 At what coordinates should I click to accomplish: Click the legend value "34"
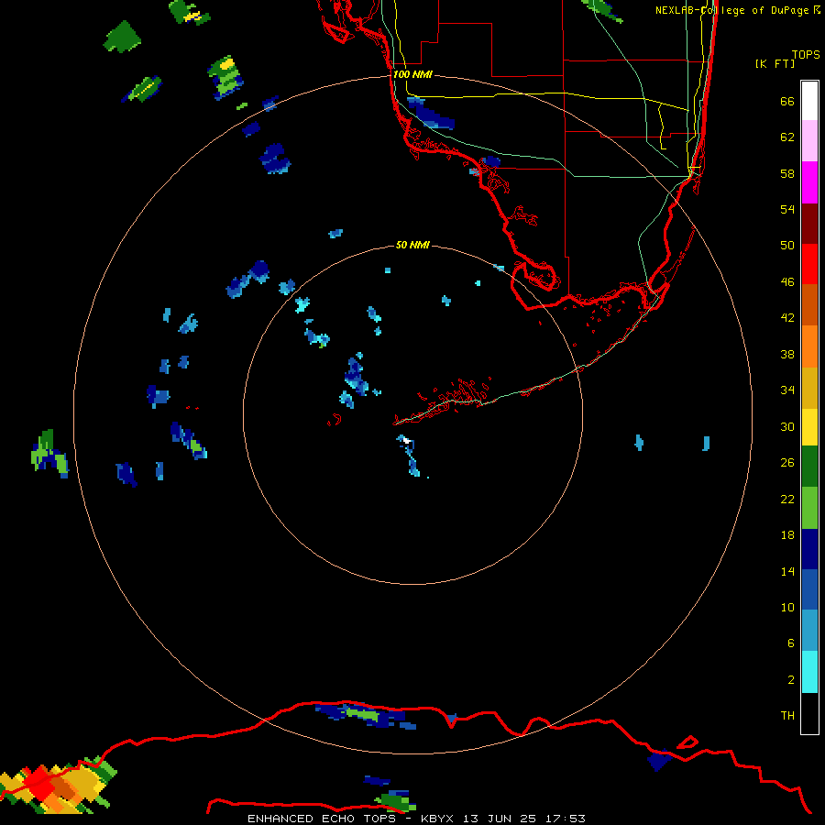[787, 390]
